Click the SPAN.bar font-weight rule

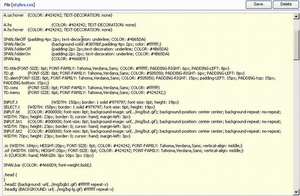[47, 165]
